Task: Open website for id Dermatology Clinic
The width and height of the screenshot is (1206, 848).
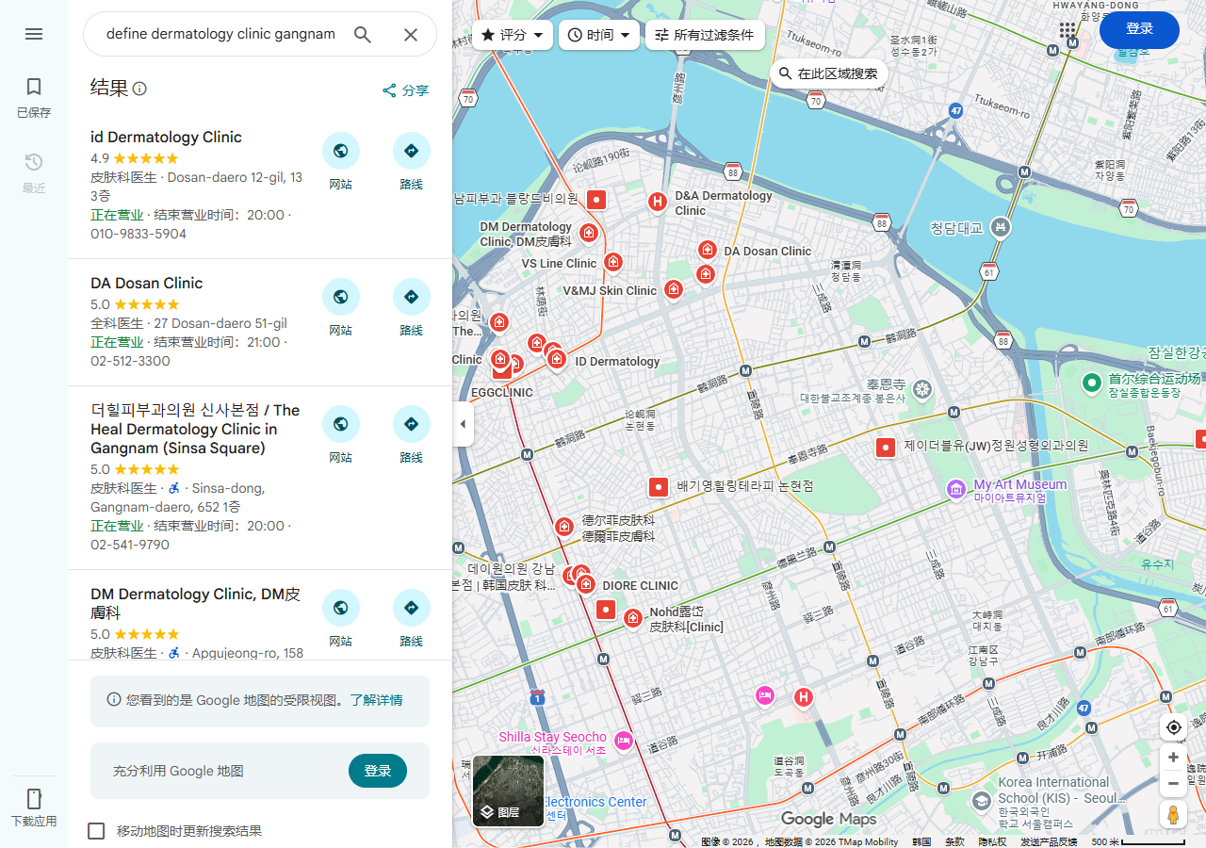Action: point(341,151)
